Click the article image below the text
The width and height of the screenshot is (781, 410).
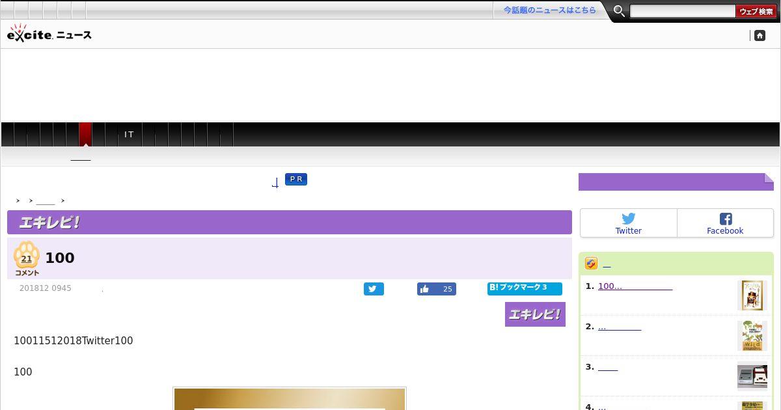[x=290, y=399]
